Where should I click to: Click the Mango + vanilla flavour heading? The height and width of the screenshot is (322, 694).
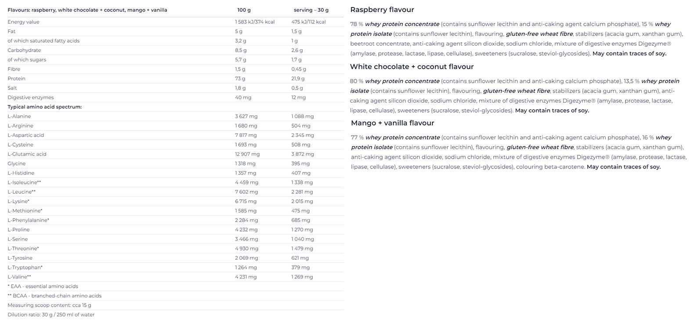(x=392, y=123)
